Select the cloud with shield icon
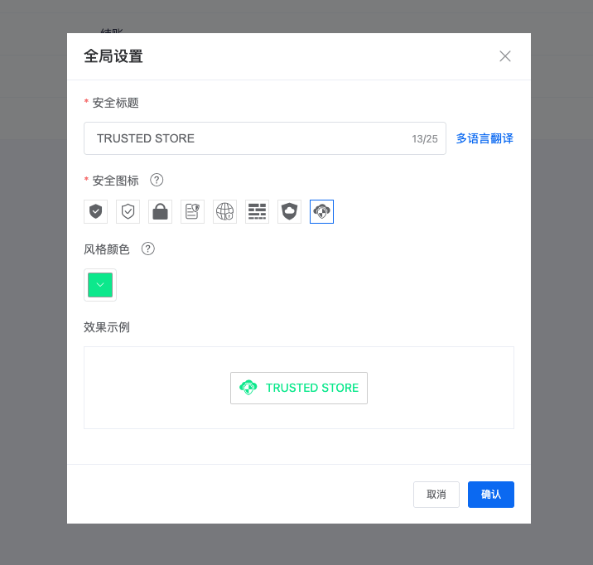This screenshot has width=593, height=565. [x=321, y=212]
